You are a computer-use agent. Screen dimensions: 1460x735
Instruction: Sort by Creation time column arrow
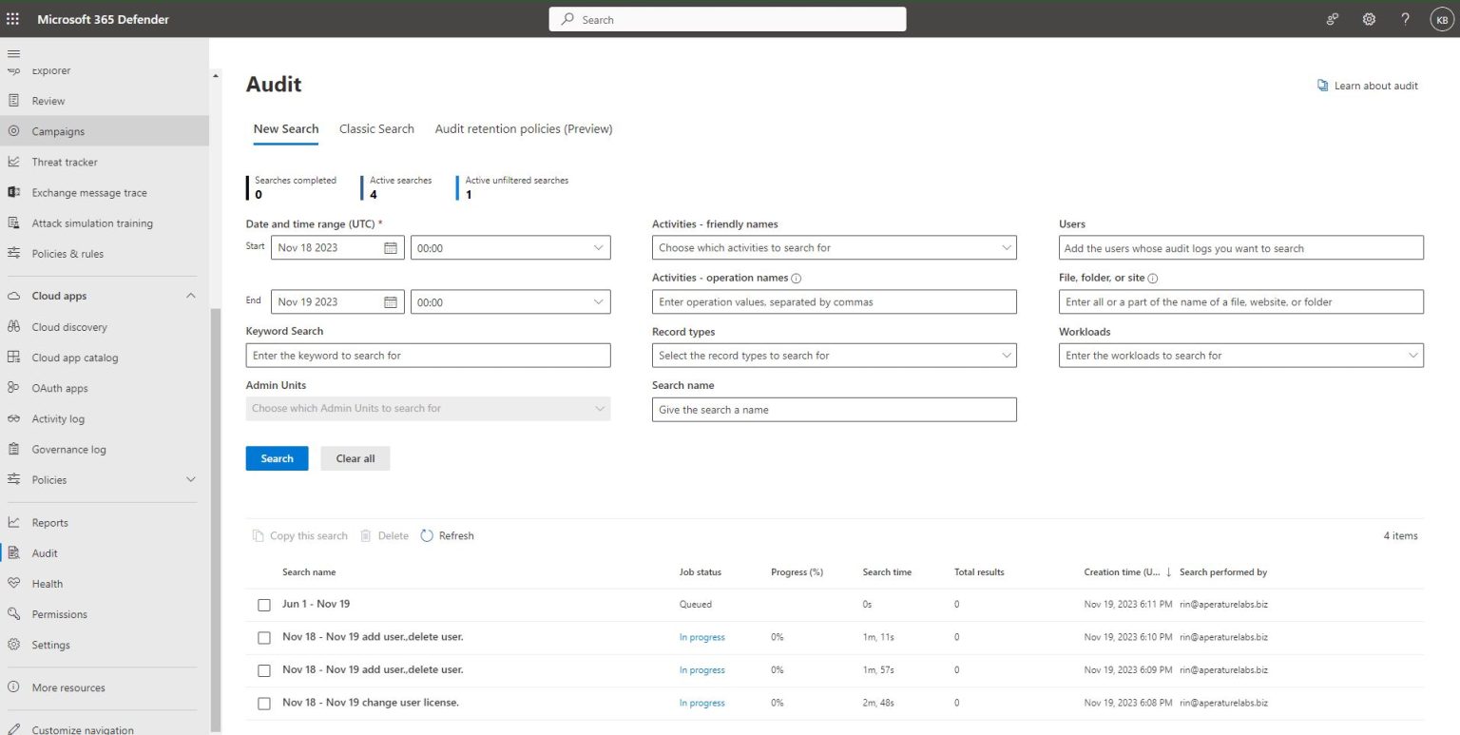coord(1168,572)
